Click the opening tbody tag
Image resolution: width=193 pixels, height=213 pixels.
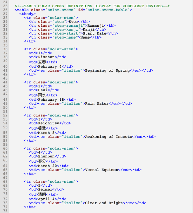tap(27, 14)
